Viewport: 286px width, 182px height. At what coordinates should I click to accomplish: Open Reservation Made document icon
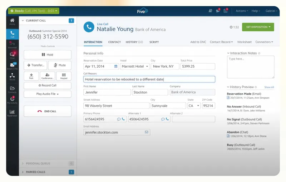point(228,98)
